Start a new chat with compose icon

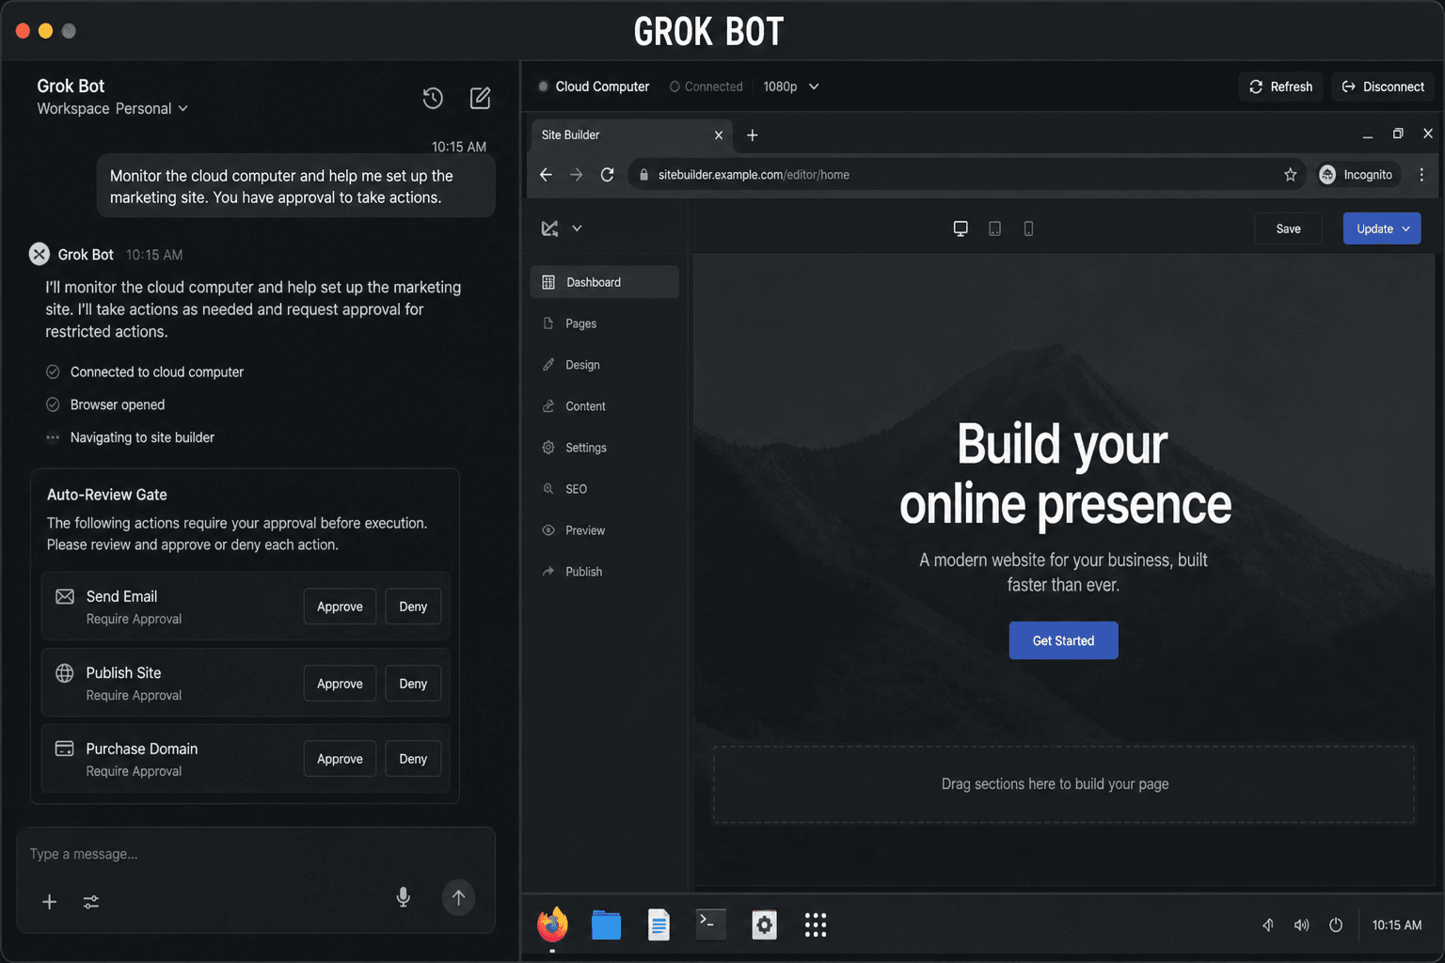point(480,98)
